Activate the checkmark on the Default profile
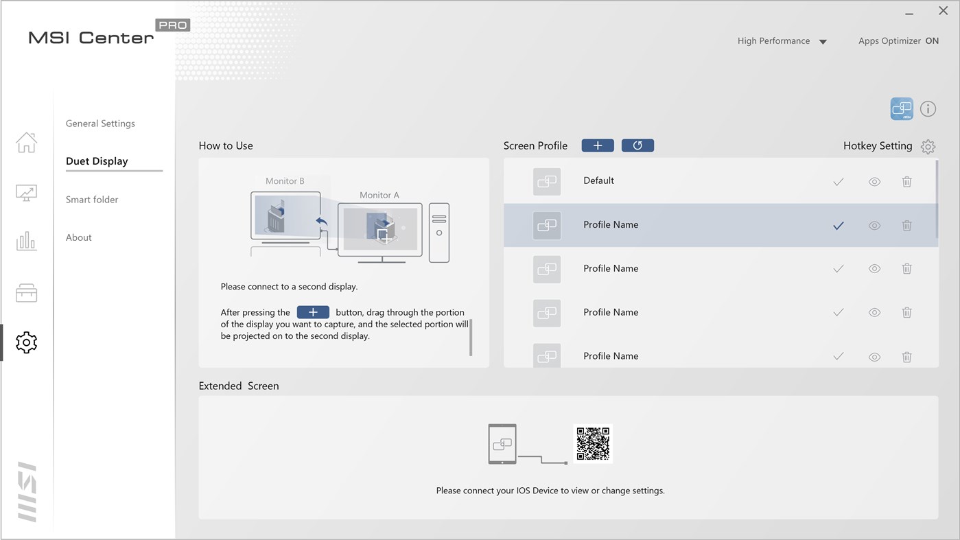Image resolution: width=960 pixels, height=540 pixels. (x=838, y=181)
